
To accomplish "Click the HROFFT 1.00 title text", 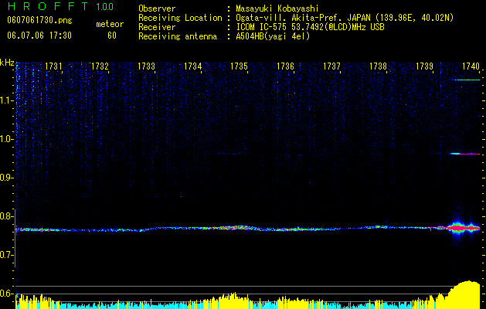I will pos(60,7).
